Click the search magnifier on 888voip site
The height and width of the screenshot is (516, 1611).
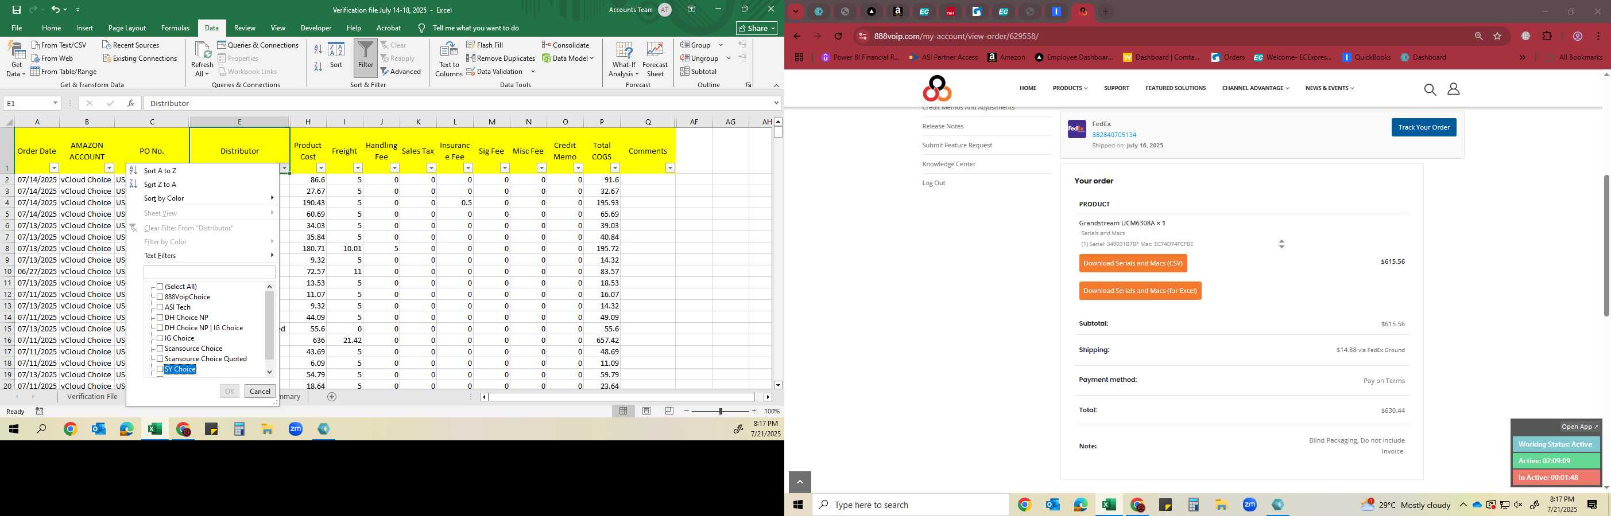1430,89
